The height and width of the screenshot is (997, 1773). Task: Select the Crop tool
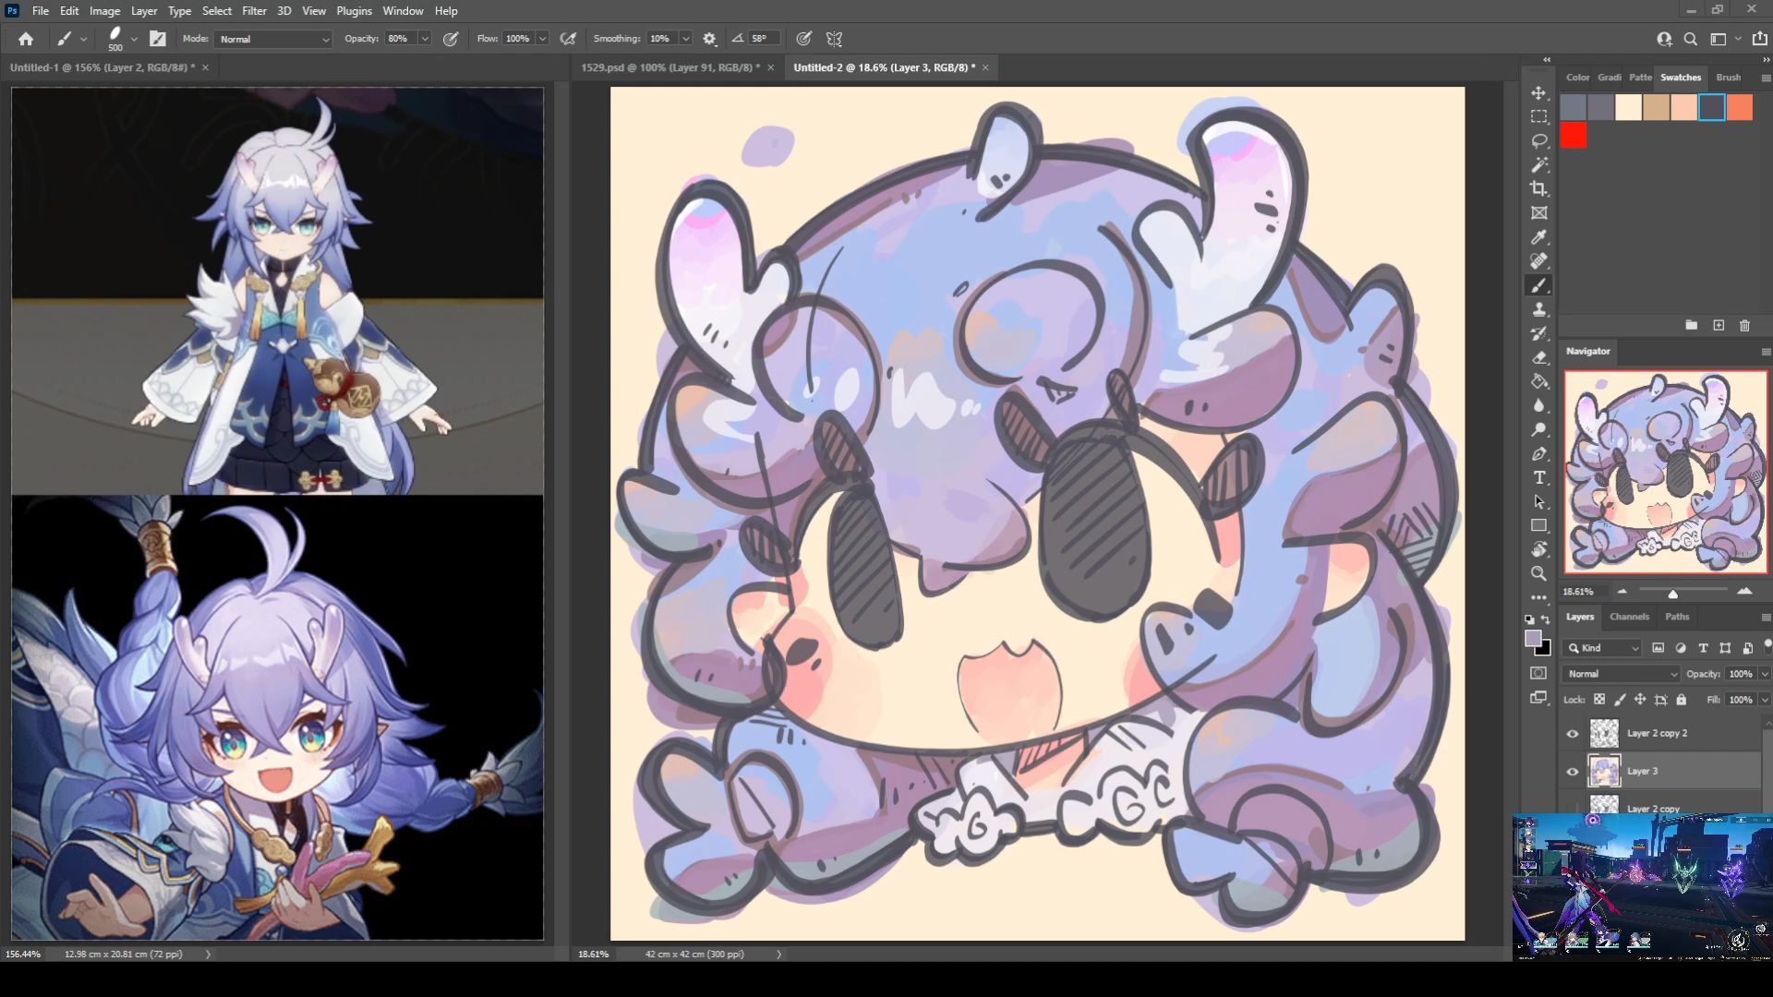(x=1538, y=189)
